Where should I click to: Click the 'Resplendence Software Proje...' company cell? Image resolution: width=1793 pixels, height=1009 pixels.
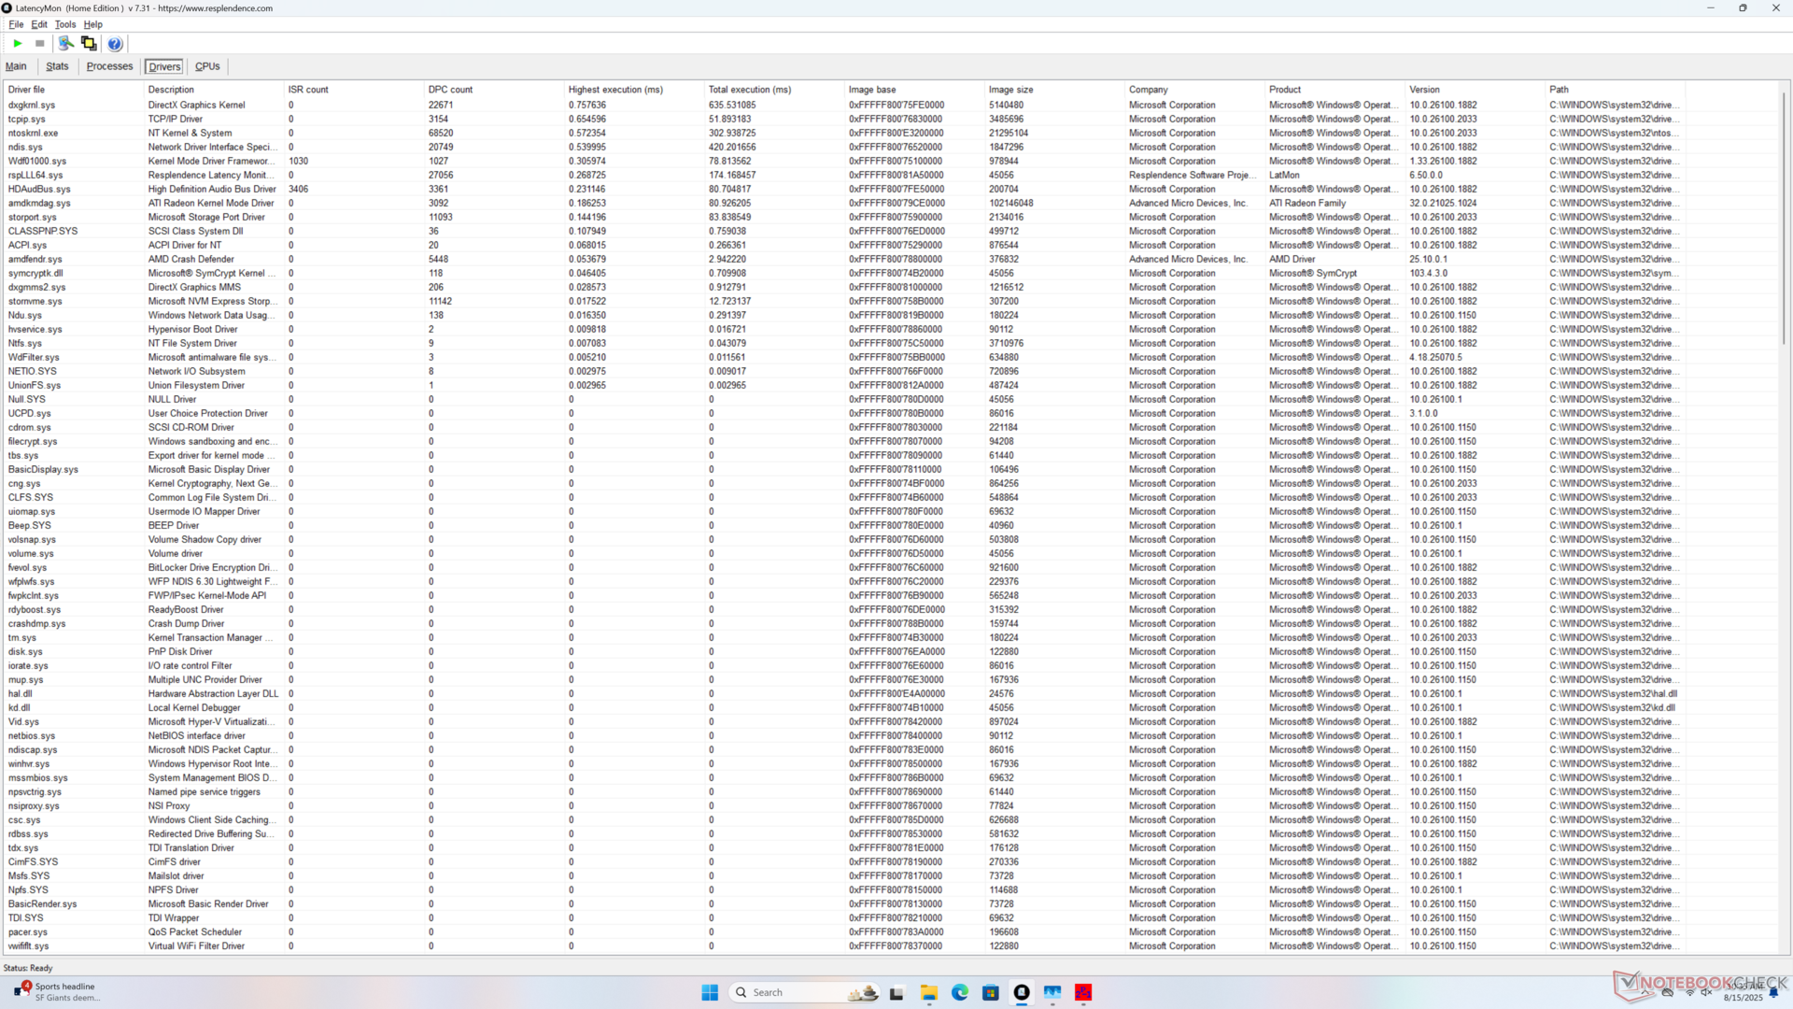tap(1193, 175)
